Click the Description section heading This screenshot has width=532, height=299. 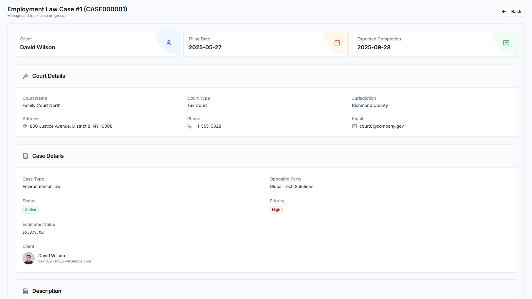(47, 291)
